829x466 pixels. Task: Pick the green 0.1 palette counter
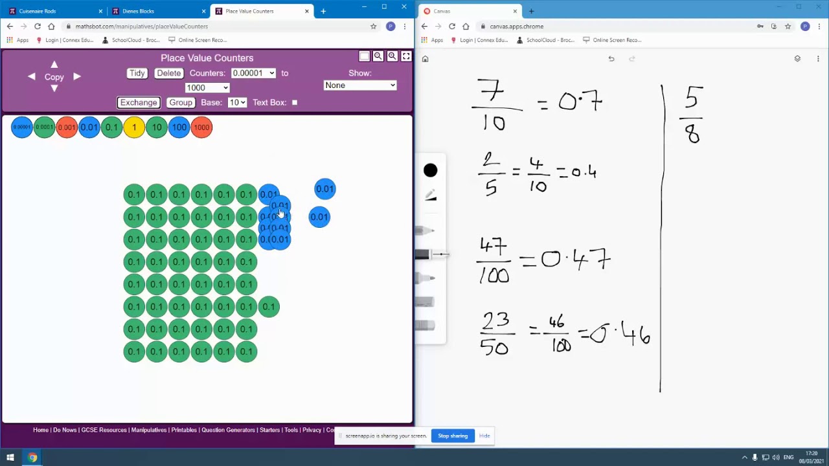click(111, 128)
